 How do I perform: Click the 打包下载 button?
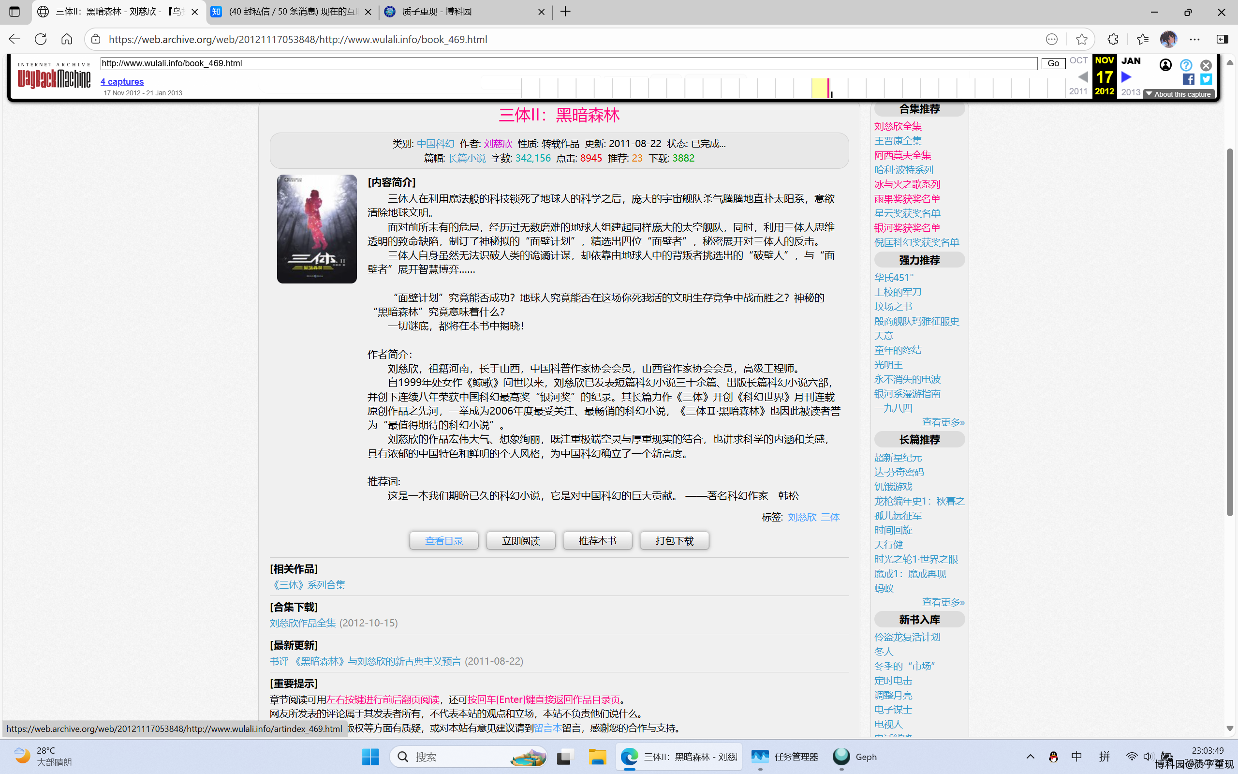675,540
